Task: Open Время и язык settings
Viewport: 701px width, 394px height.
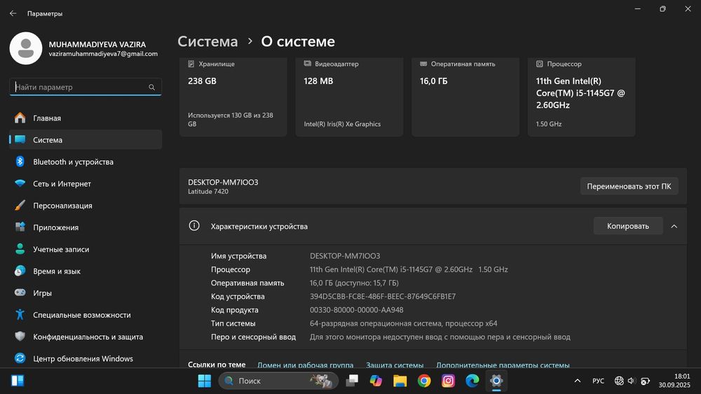Action: pos(86,271)
